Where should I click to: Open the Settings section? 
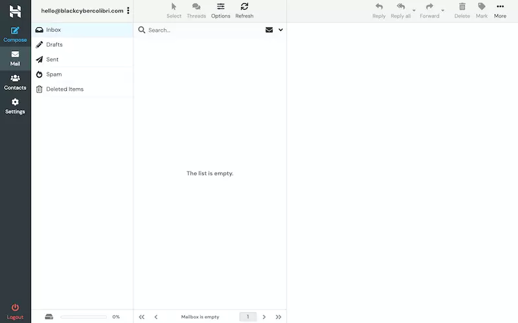[x=15, y=106]
